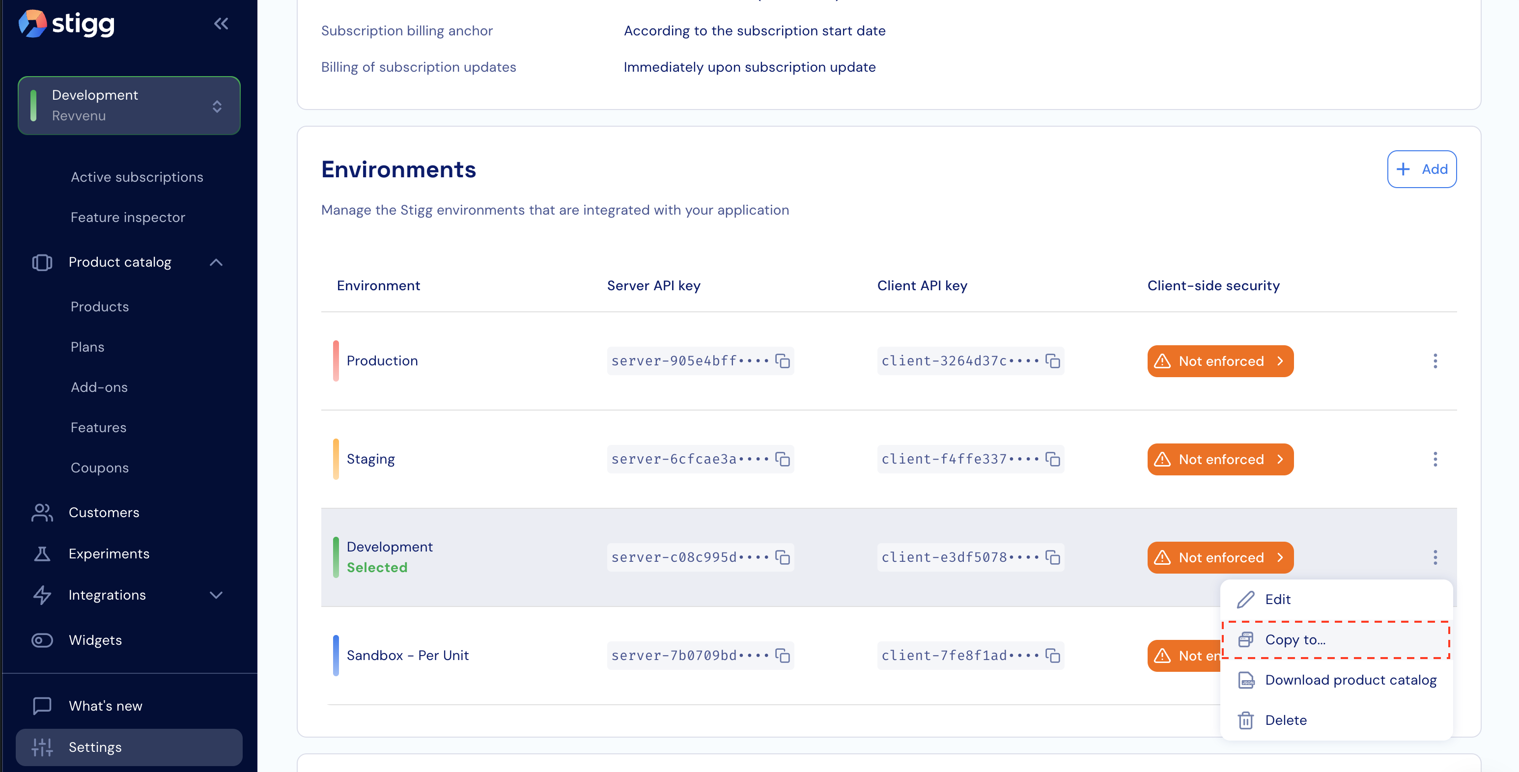Image resolution: width=1519 pixels, height=772 pixels.
Task: Click the Server API key column header
Action: coord(653,286)
